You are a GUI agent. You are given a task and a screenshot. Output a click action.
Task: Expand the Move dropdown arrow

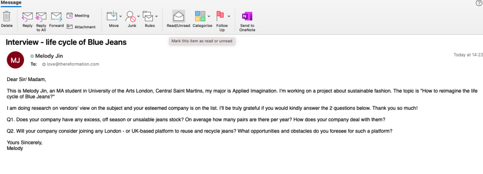(120, 16)
